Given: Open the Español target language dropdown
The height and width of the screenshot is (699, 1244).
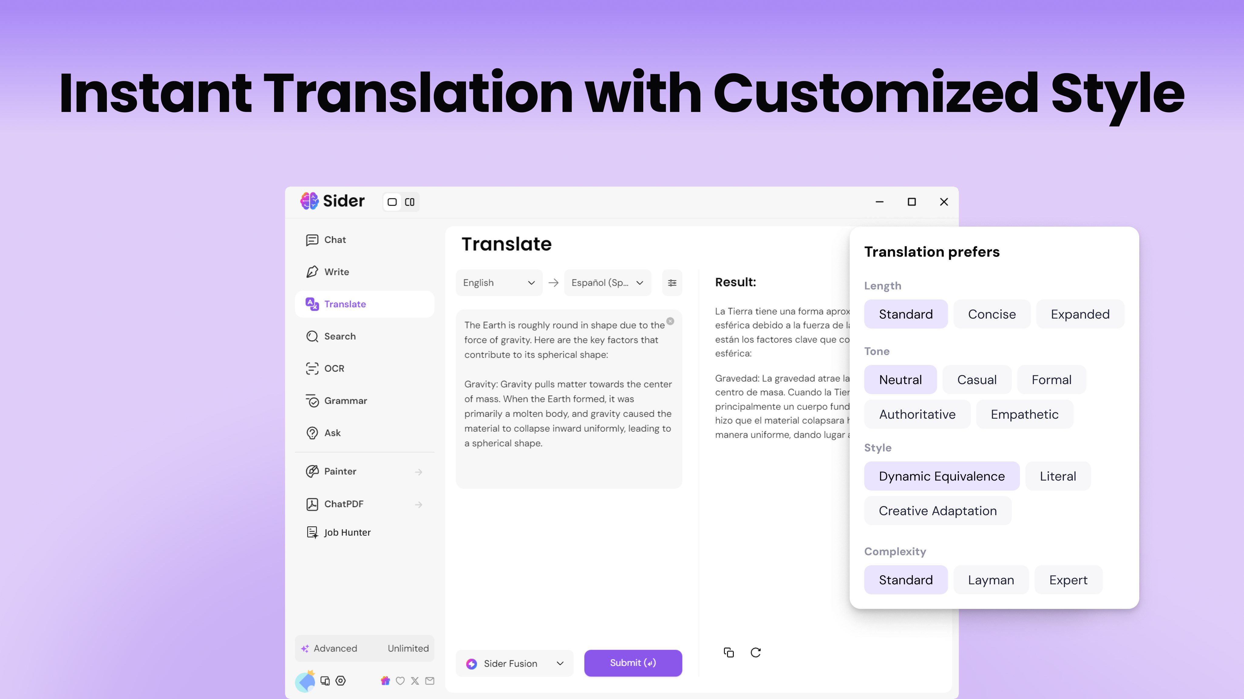Looking at the screenshot, I should click(x=607, y=283).
